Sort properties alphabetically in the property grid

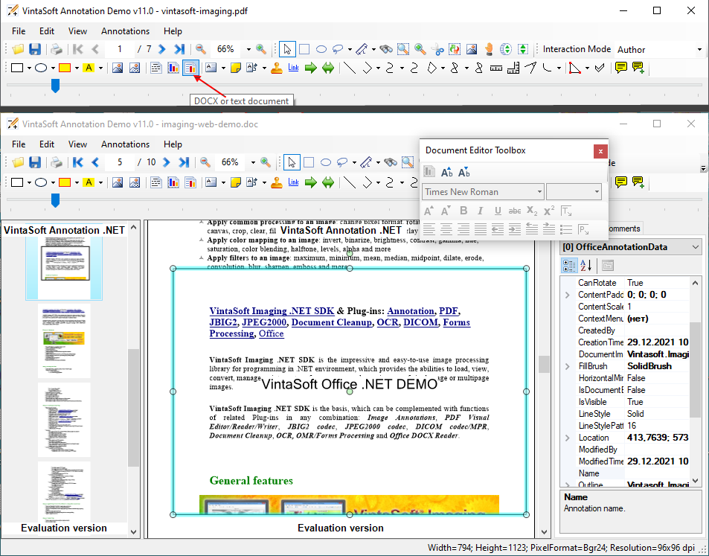click(x=586, y=266)
